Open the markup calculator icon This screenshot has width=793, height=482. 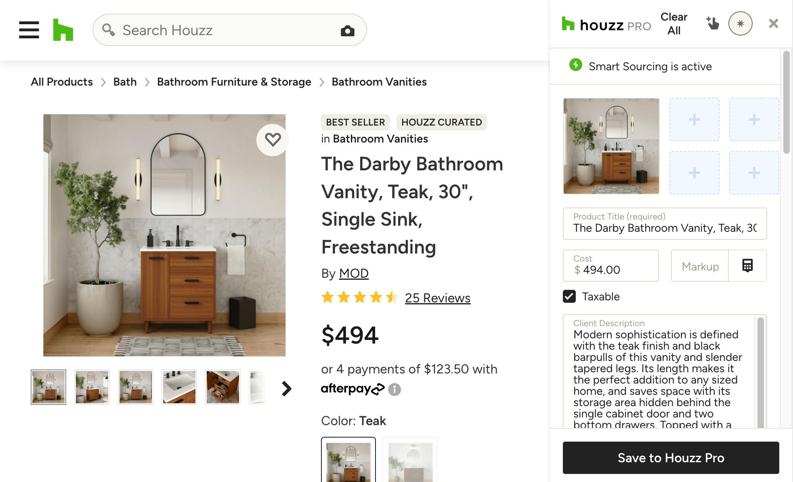tap(747, 266)
